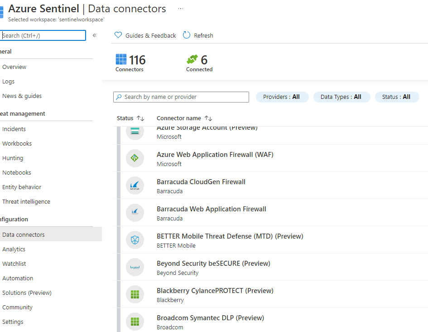Open the Data Types filter dropdown
The height and width of the screenshot is (332, 428).
tap(341, 97)
